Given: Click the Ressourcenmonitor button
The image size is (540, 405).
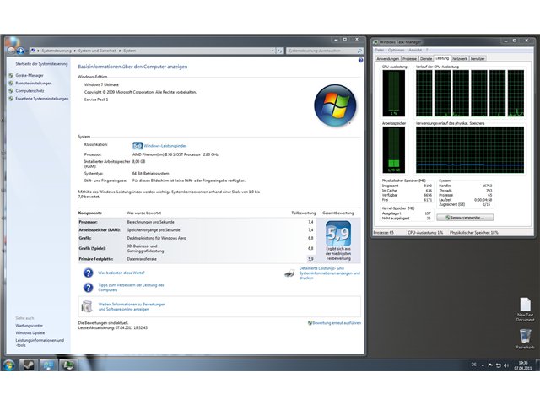Looking at the screenshot, I should (x=465, y=218).
